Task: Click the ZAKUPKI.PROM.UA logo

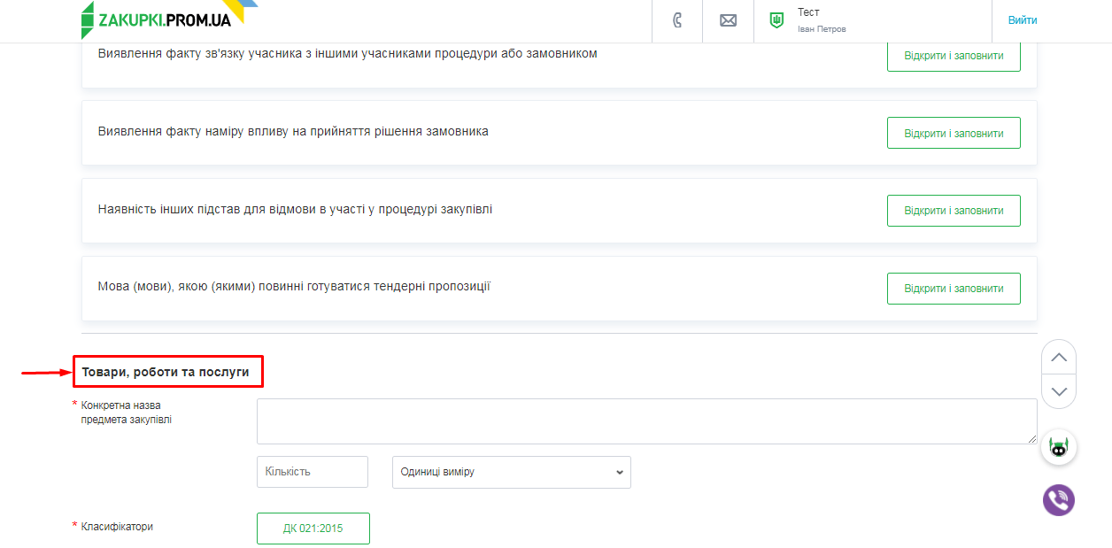Action: tap(156, 19)
